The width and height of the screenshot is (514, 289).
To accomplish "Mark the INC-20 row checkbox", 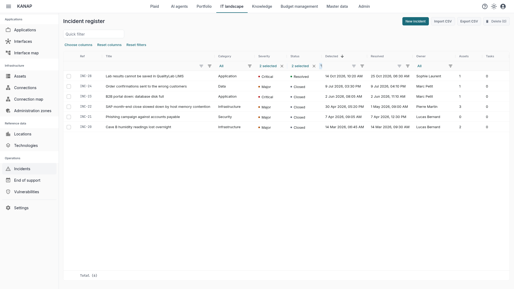I will 69,127.
